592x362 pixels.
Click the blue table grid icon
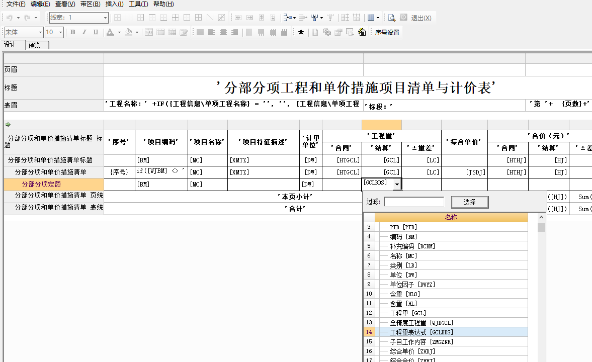[371, 18]
